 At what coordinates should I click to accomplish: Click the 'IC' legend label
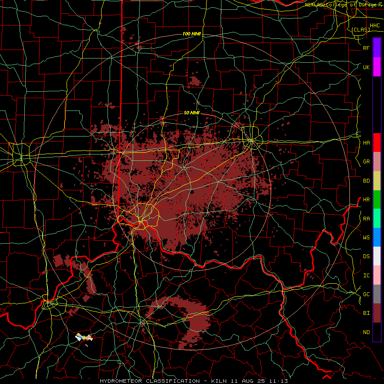(366, 276)
